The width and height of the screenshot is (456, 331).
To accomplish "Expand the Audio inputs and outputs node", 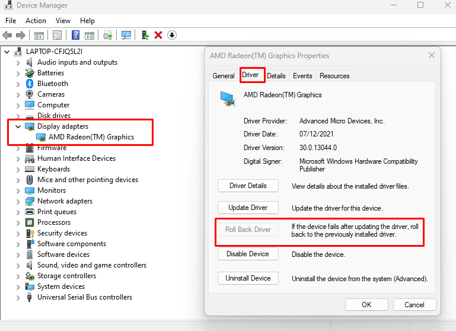I will [18, 62].
